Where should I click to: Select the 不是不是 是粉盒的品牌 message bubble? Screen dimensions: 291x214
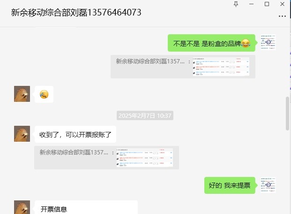point(211,43)
